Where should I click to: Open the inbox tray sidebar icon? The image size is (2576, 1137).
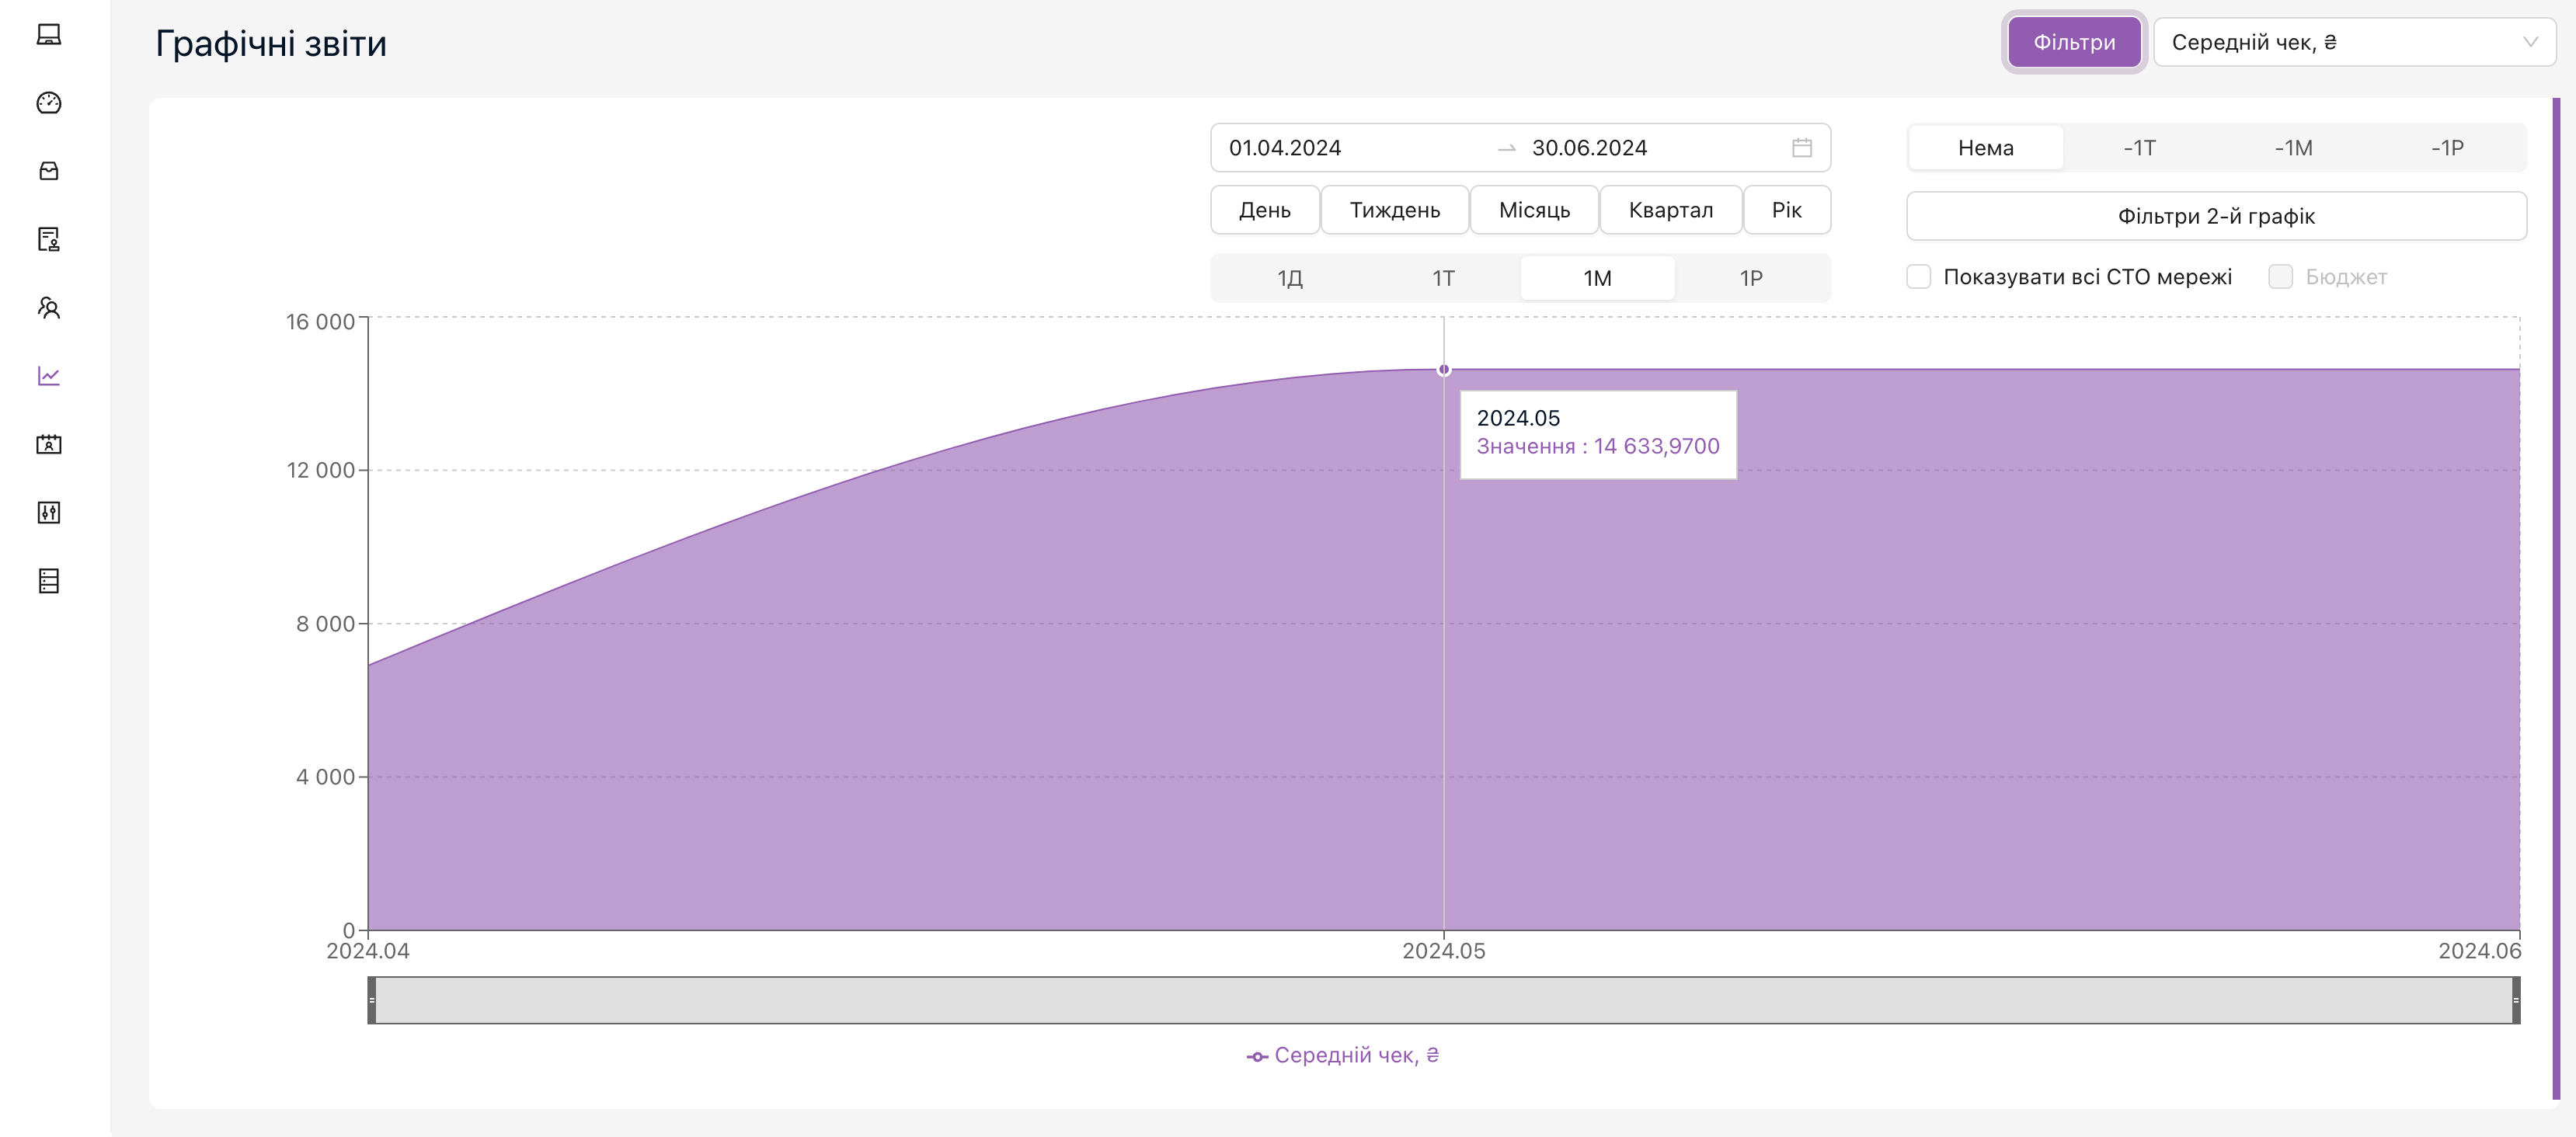click(x=48, y=171)
